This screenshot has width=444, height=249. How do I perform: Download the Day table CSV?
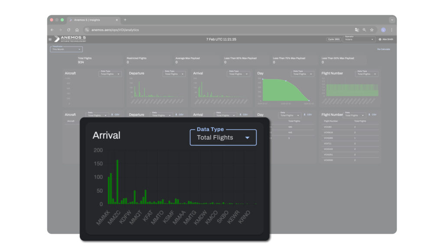click(308, 115)
